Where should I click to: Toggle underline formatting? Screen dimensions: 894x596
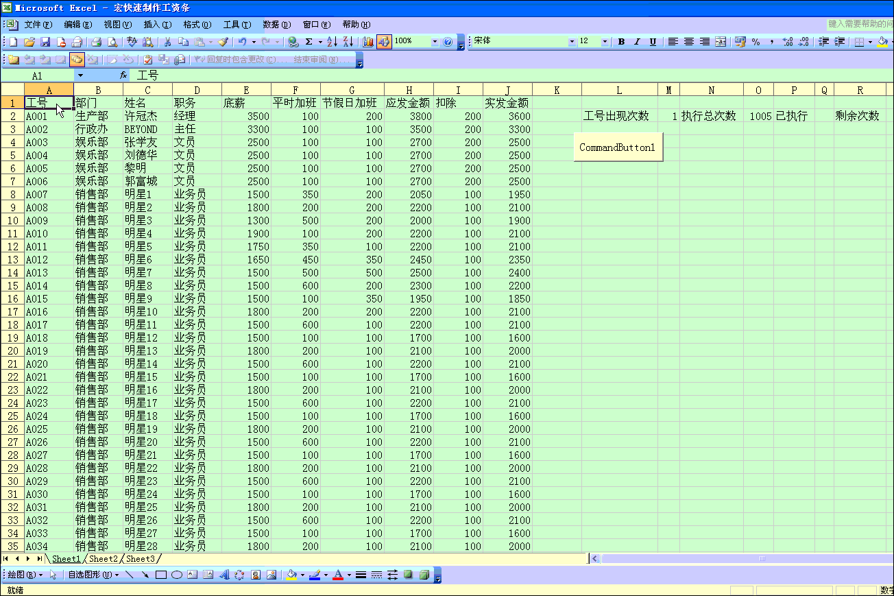pos(653,42)
